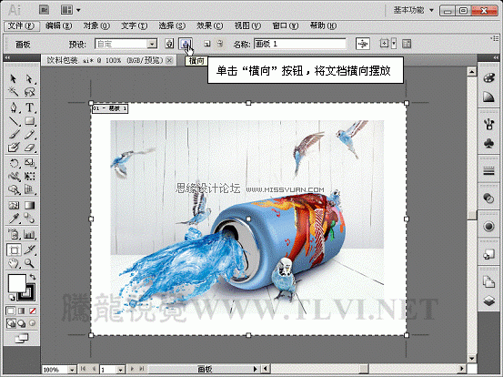The width and height of the screenshot is (503, 377).
Task: Reset to default fill and stroke
Action: coord(12,297)
